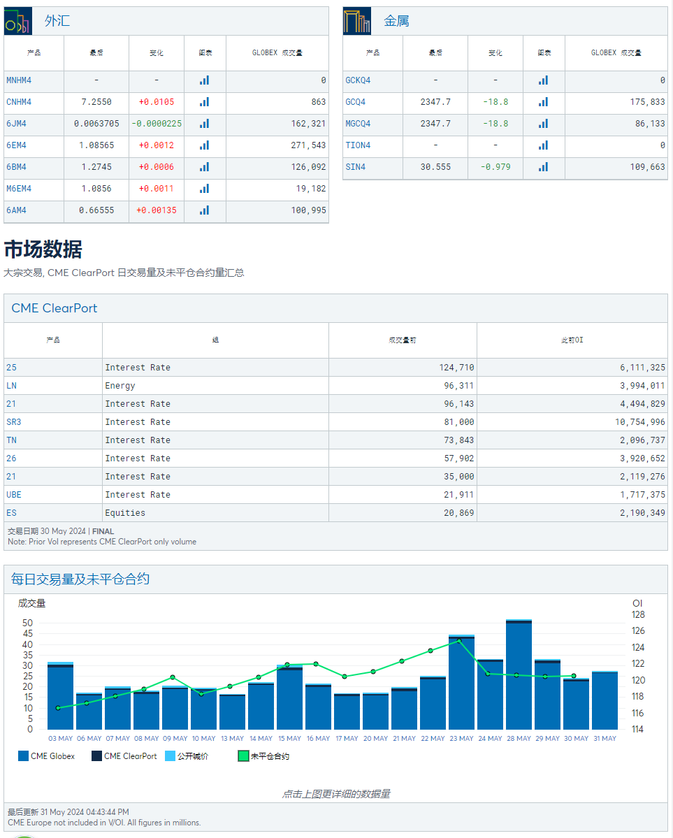
Task: Open chart icon for 6JM4 row
Action: point(204,124)
